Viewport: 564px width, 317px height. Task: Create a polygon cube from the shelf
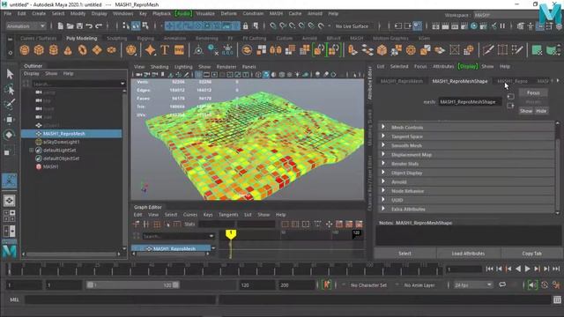(39, 50)
